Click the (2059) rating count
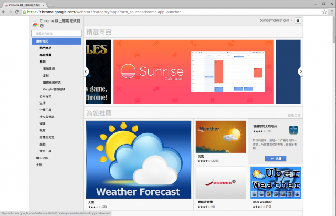 click(x=215, y=161)
